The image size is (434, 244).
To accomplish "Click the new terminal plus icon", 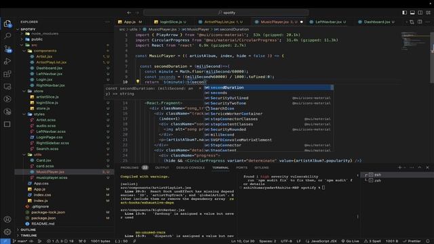I will pos(399,167).
